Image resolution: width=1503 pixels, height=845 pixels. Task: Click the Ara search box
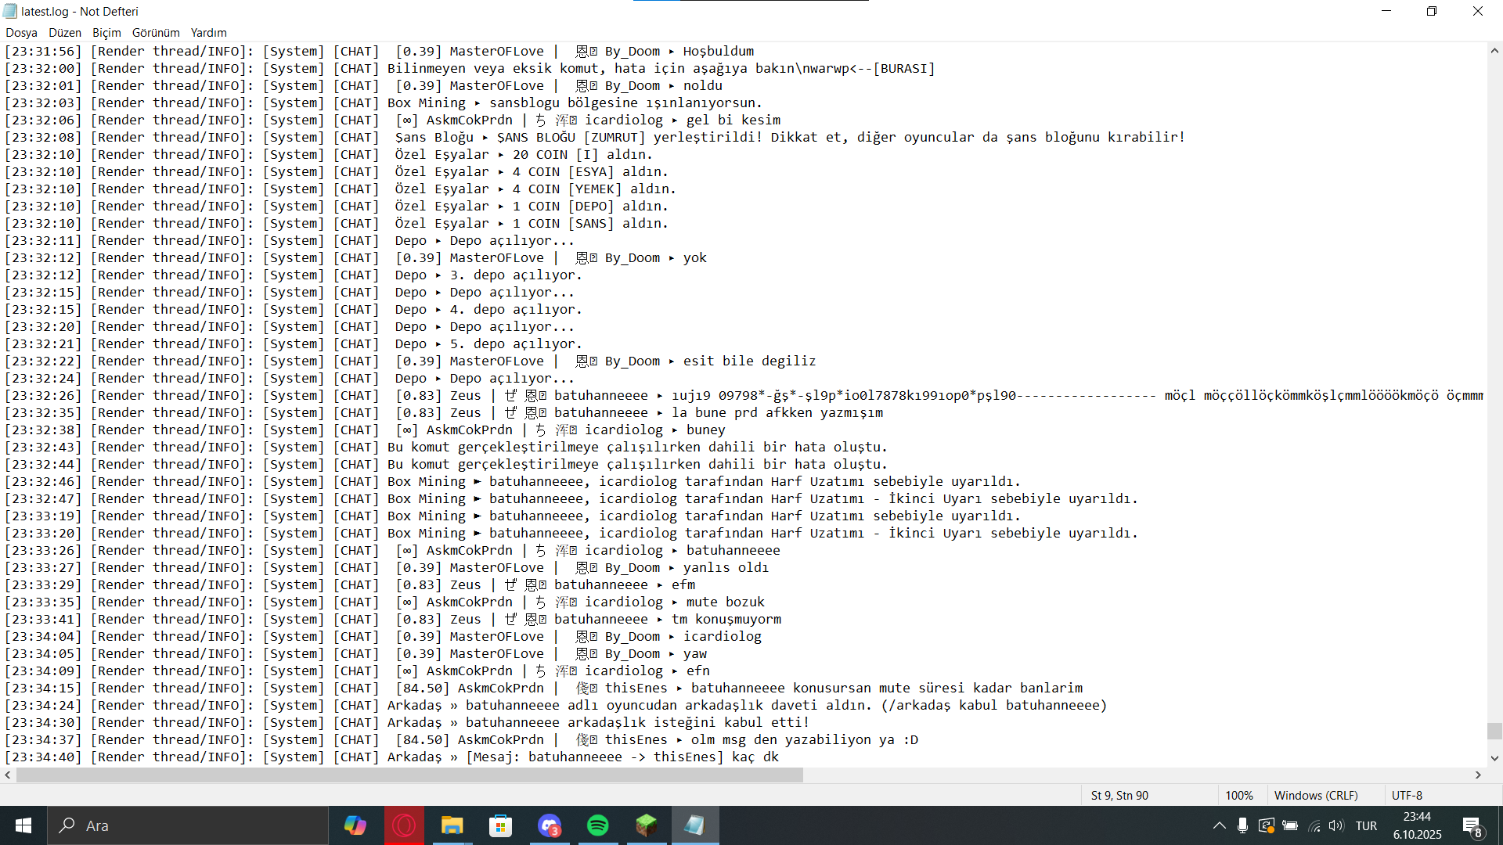[x=188, y=825]
